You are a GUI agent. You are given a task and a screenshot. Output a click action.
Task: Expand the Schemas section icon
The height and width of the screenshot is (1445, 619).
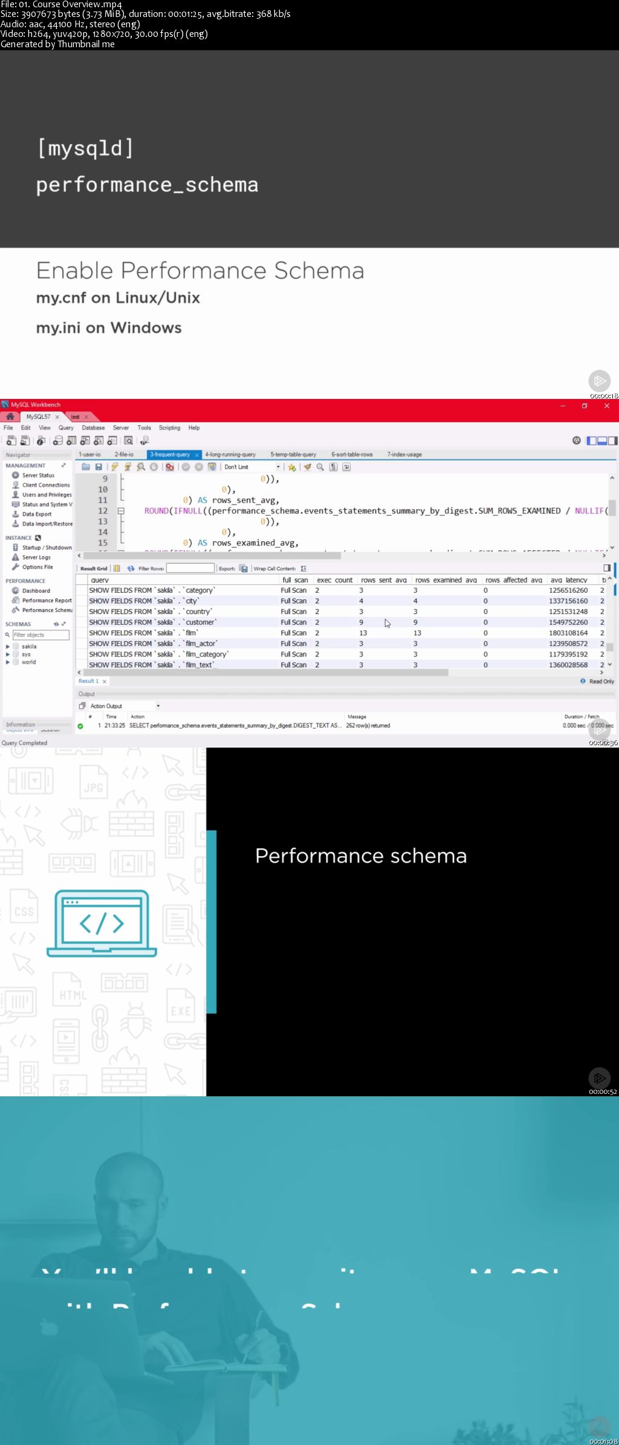point(63,624)
